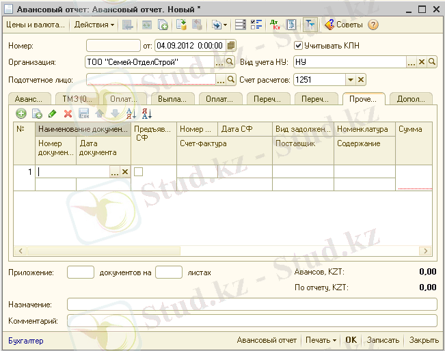Screen dimensions: 445x351
Task: Check the Предъявлен СФ box in row 1
Action: pos(138,172)
